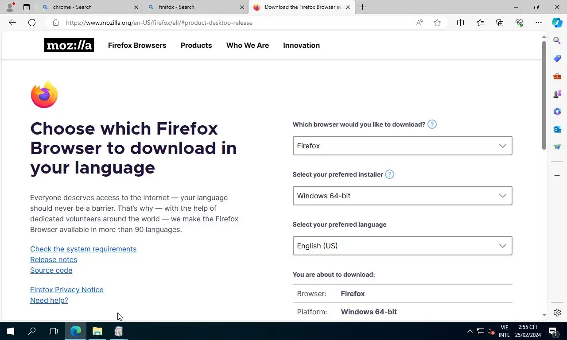567x340 pixels.
Task: Click the page vertical scrollbar thumb
Action: pyautogui.click(x=544, y=95)
